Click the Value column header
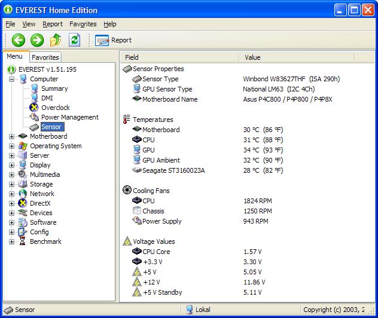 click(x=297, y=57)
